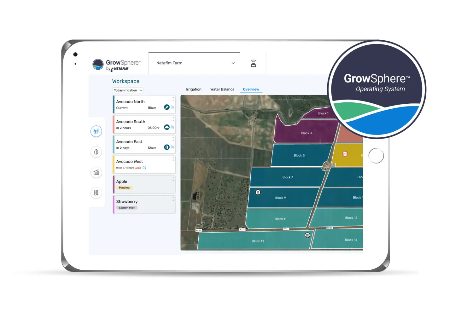This screenshot has height=310, width=473.
Task: Click the Block 13 label on map
Action: click(x=258, y=241)
